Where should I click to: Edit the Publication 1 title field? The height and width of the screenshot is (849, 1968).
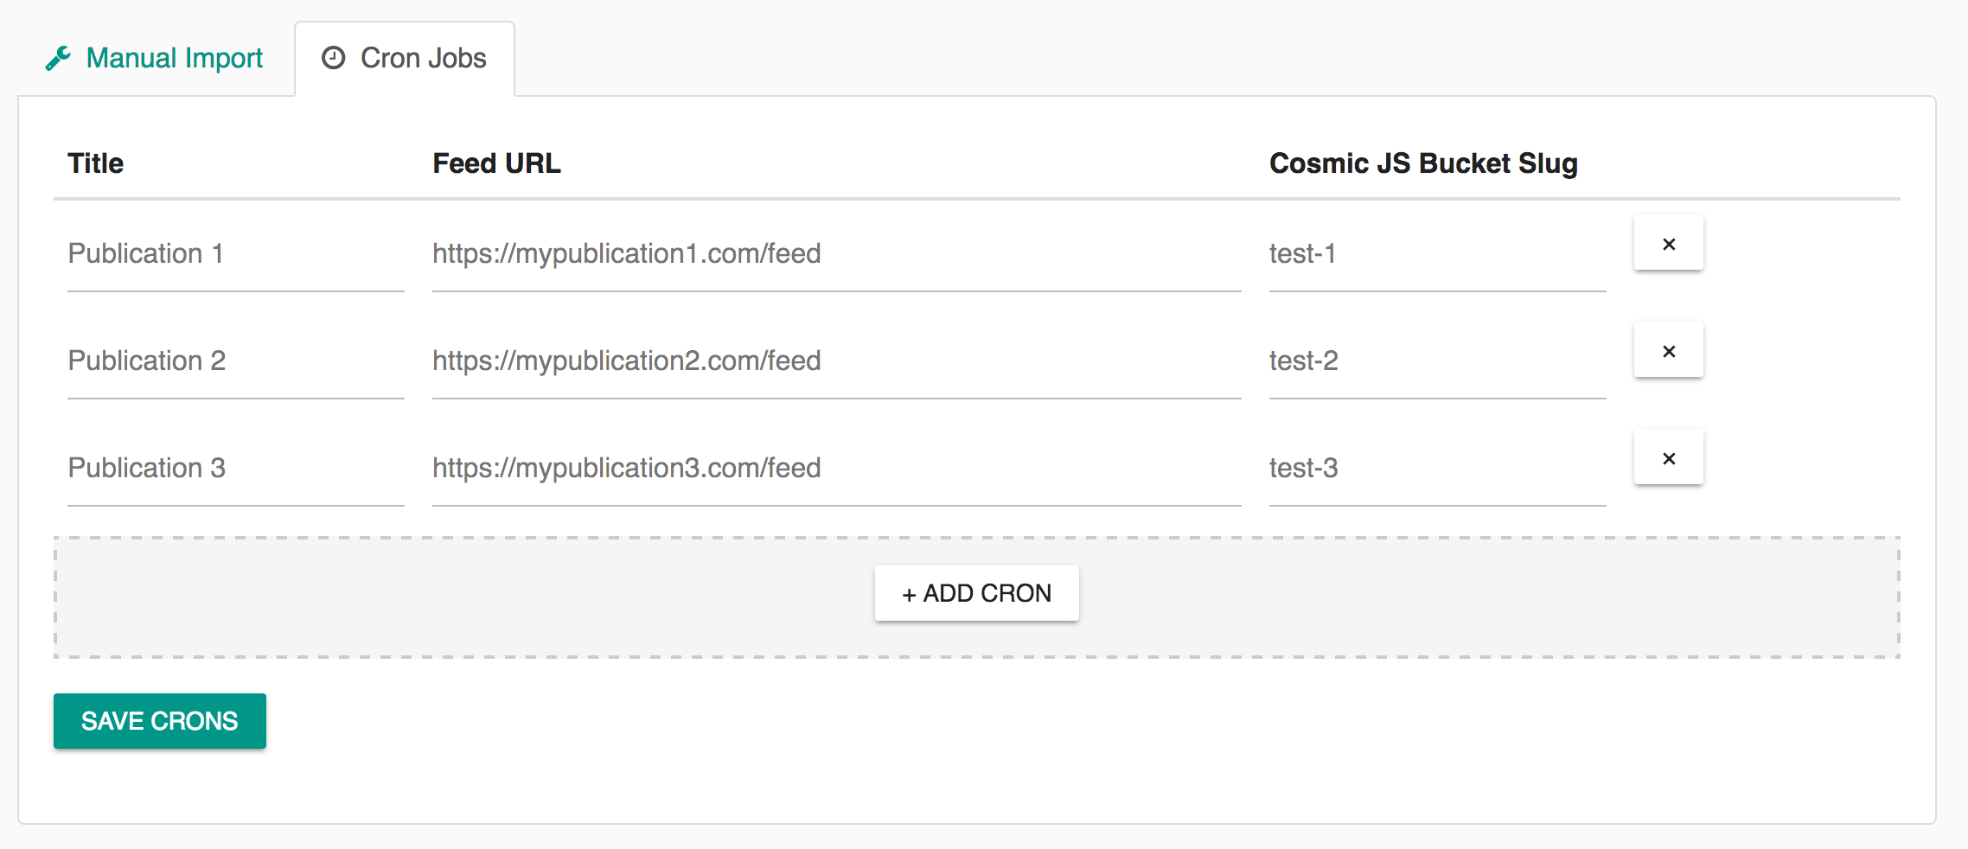click(236, 253)
